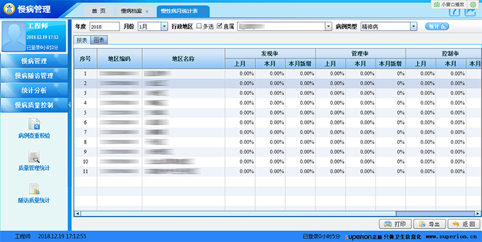Select table row number 5
This screenshot has height=242, width=482.
pos(278,113)
